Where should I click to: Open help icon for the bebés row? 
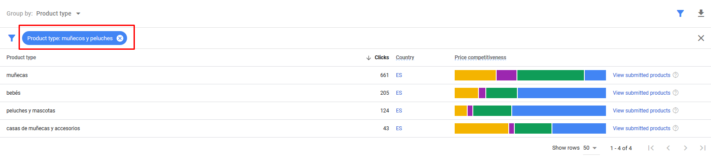(676, 93)
